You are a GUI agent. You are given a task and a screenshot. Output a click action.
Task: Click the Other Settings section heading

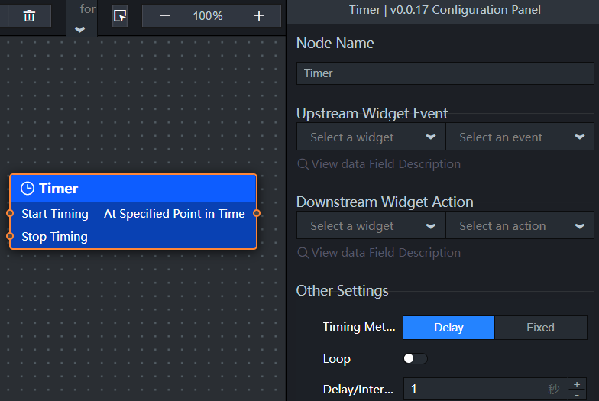click(x=342, y=291)
